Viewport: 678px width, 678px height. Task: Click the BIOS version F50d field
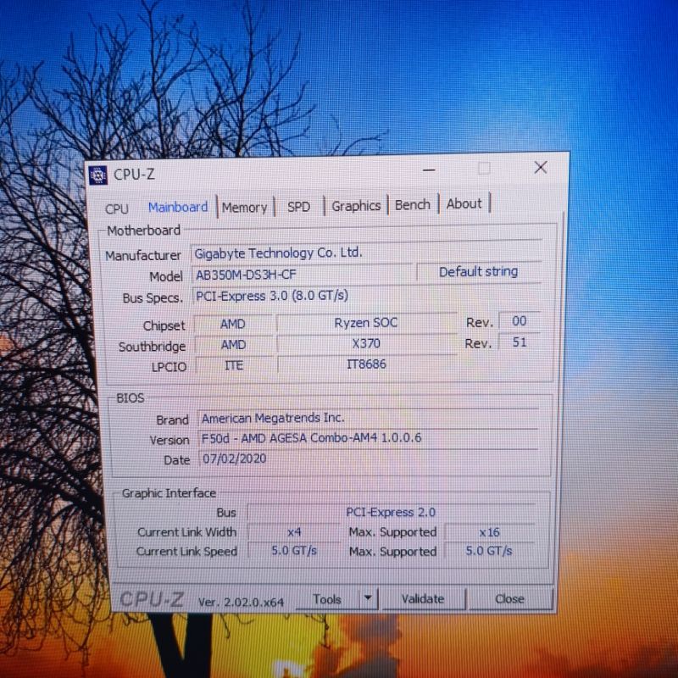point(368,438)
